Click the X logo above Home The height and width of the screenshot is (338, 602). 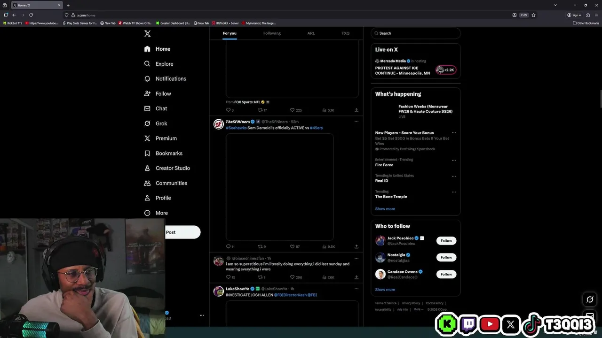(147, 34)
